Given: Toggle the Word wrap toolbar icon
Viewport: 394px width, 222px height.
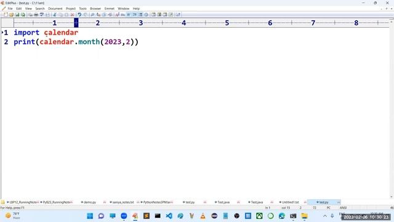Looking at the screenshot, I should [129, 15].
